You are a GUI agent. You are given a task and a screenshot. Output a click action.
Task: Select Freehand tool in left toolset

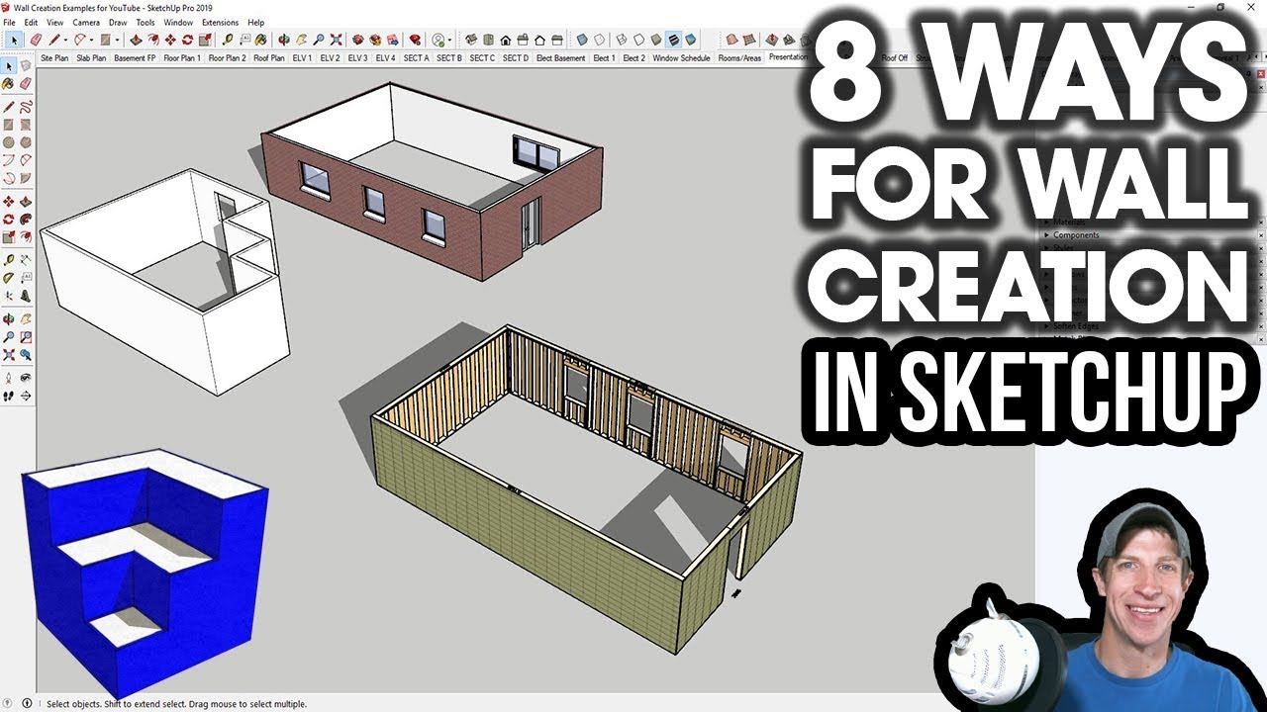26,108
